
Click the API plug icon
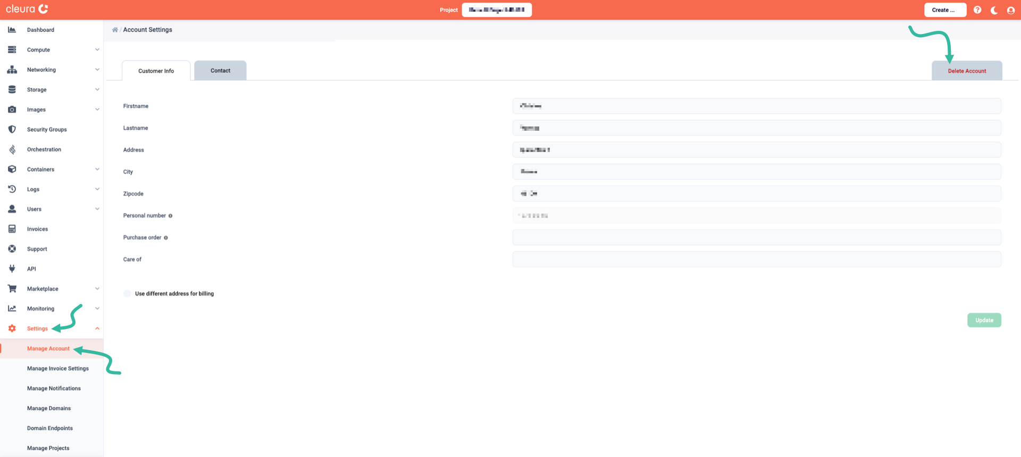[x=12, y=269]
